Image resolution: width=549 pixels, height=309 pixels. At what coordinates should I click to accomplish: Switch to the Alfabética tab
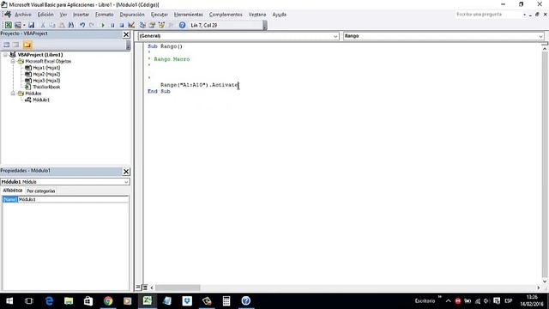point(13,191)
